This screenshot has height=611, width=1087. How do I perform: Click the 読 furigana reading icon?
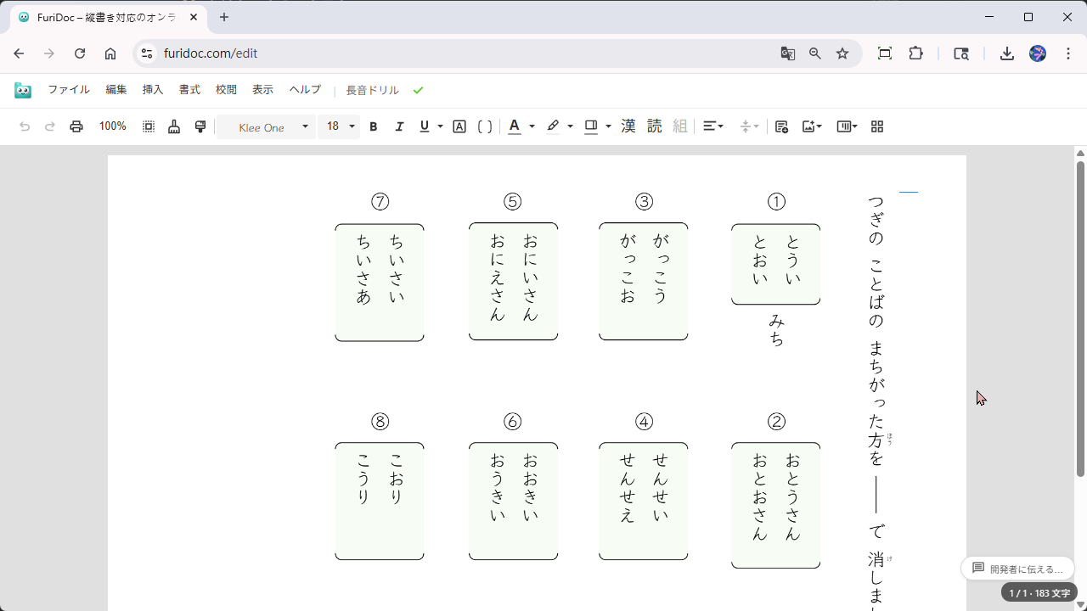[x=654, y=126]
